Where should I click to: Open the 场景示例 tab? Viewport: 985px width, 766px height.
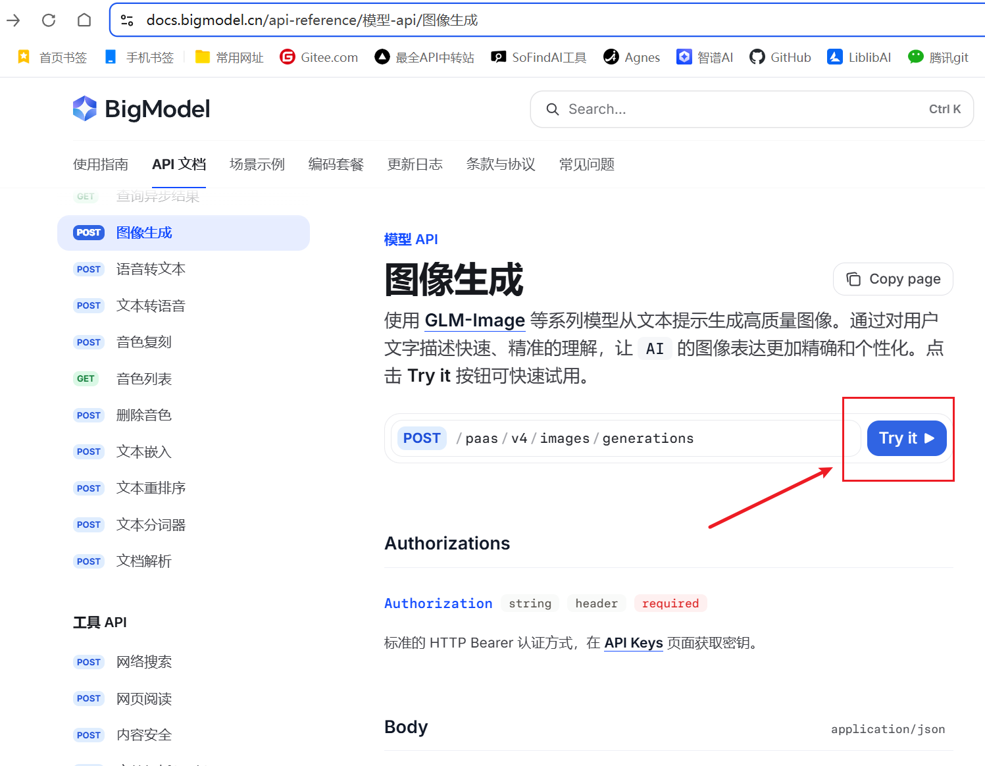(257, 165)
